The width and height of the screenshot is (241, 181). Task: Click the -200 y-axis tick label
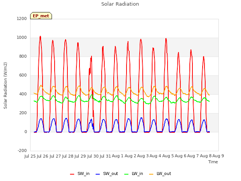click(22, 151)
